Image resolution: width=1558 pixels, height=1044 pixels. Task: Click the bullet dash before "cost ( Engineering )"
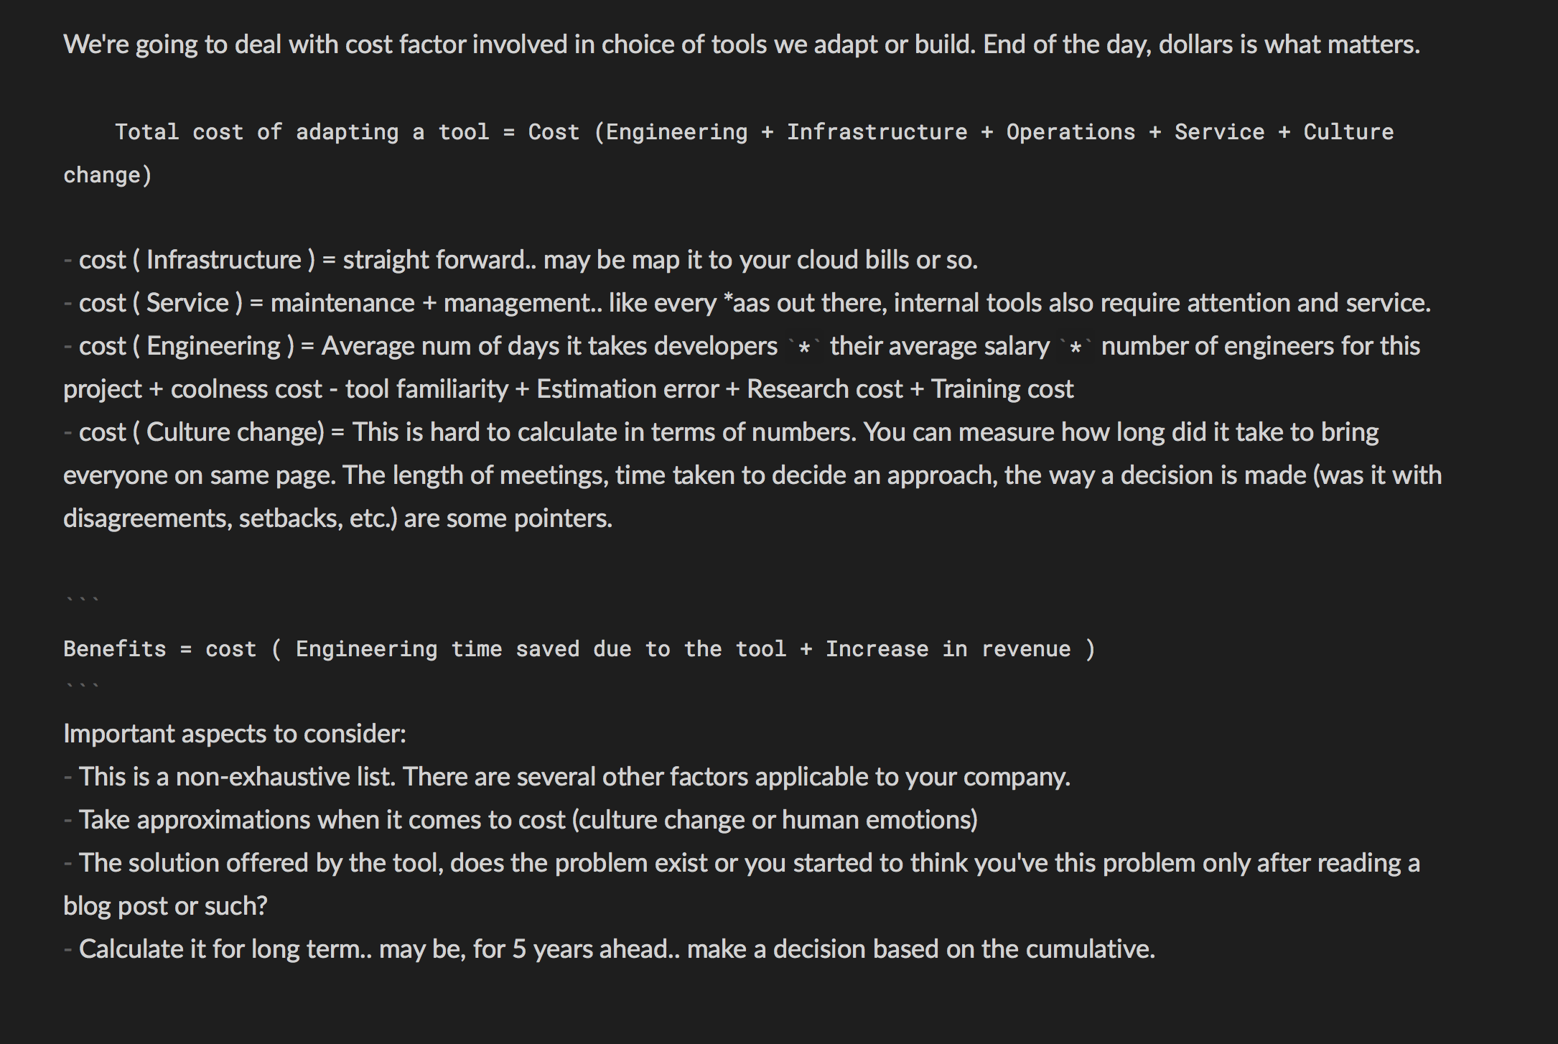click(67, 347)
